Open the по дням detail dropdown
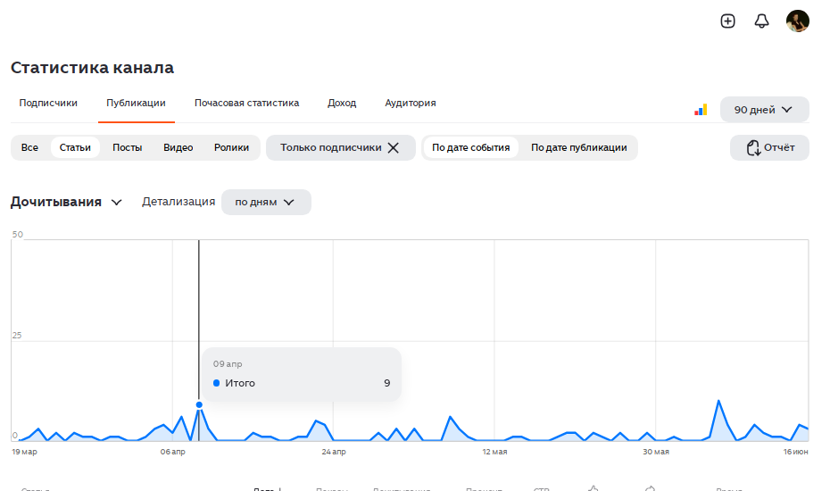Image resolution: width=830 pixels, height=491 pixels. tap(266, 203)
